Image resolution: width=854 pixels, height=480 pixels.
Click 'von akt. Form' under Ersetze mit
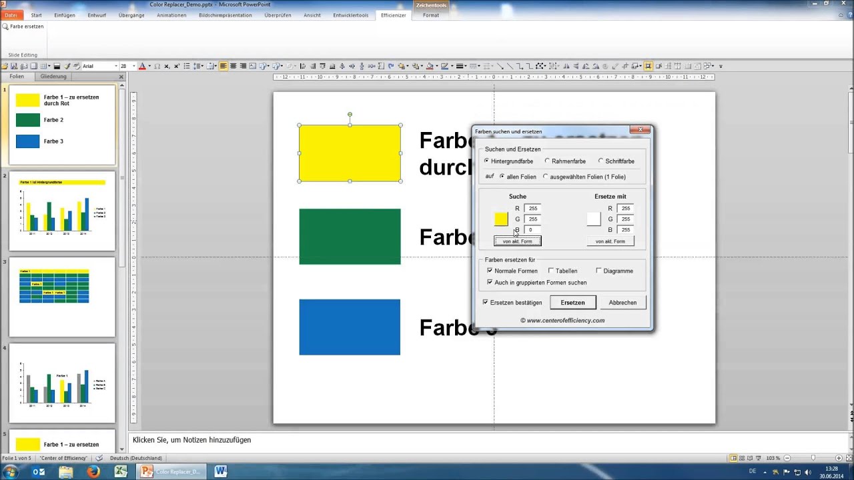tap(610, 241)
